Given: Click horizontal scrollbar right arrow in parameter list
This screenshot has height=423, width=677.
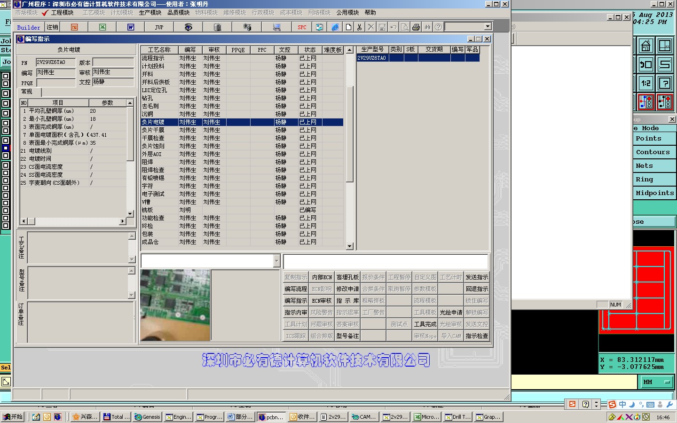Looking at the screenshot, I should click(x=123, y=221).
